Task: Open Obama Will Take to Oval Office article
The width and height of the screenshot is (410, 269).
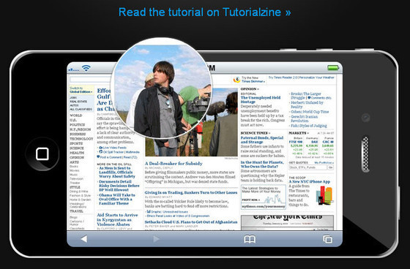Action: [x=117, y=200]
